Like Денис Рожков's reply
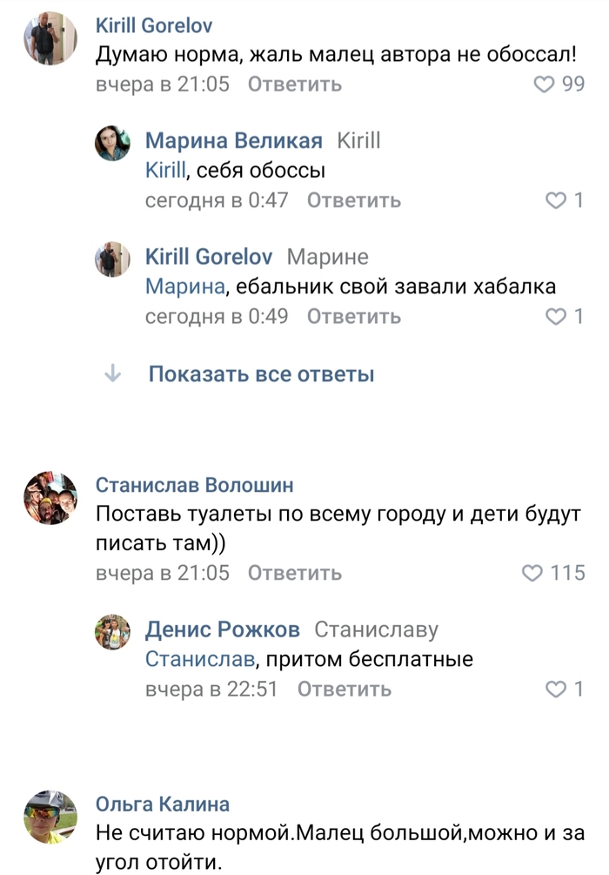The image size is (609, 875). 555,690
